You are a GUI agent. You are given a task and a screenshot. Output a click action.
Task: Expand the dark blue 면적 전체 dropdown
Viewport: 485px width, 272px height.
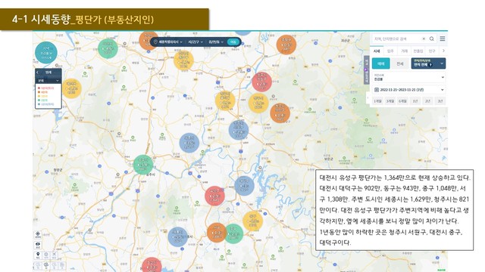click(428, 63)
